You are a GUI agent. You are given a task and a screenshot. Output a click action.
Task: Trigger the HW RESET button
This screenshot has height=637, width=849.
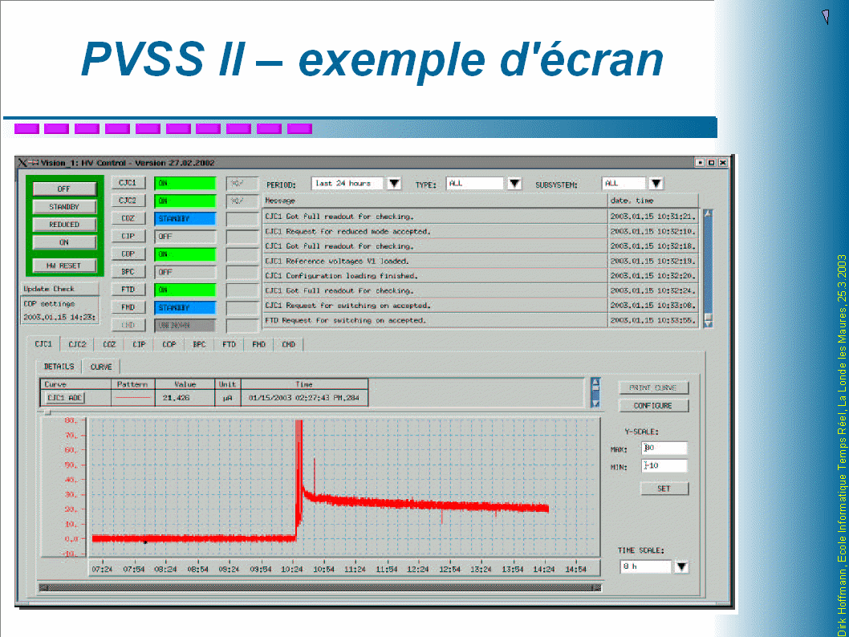click(x=64, y=266)
